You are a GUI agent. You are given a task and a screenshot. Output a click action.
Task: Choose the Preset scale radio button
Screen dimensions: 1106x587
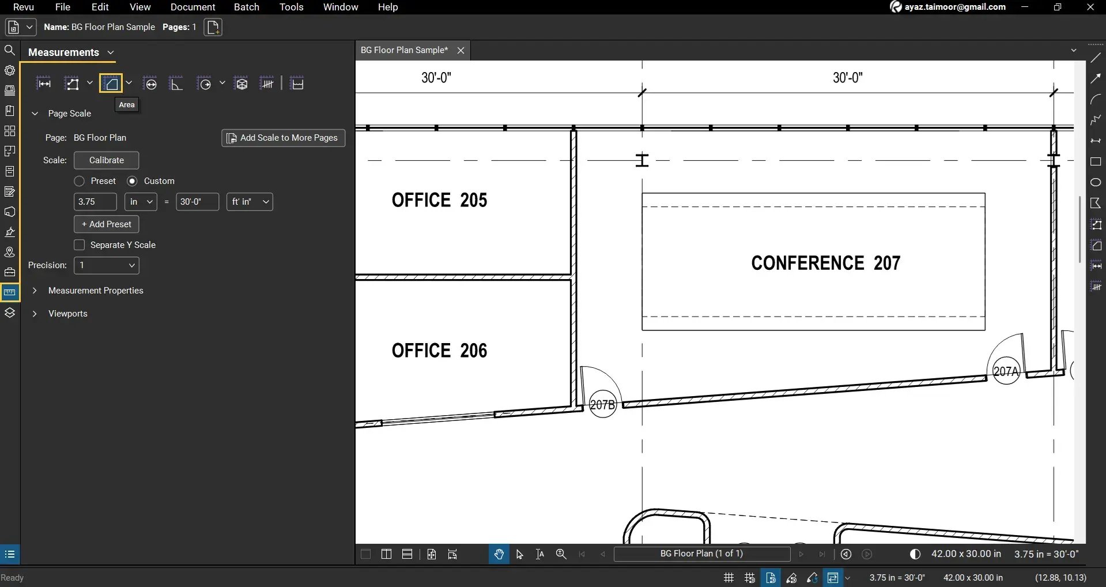80,181
